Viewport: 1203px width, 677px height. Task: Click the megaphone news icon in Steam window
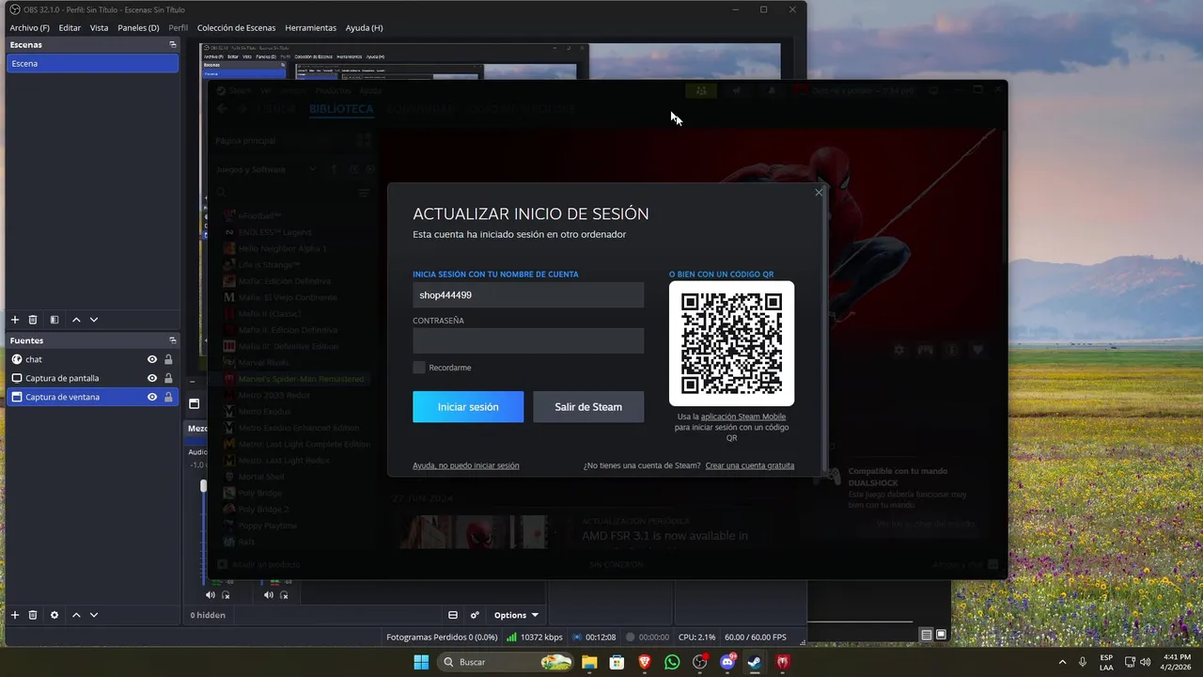click(737, 90)
